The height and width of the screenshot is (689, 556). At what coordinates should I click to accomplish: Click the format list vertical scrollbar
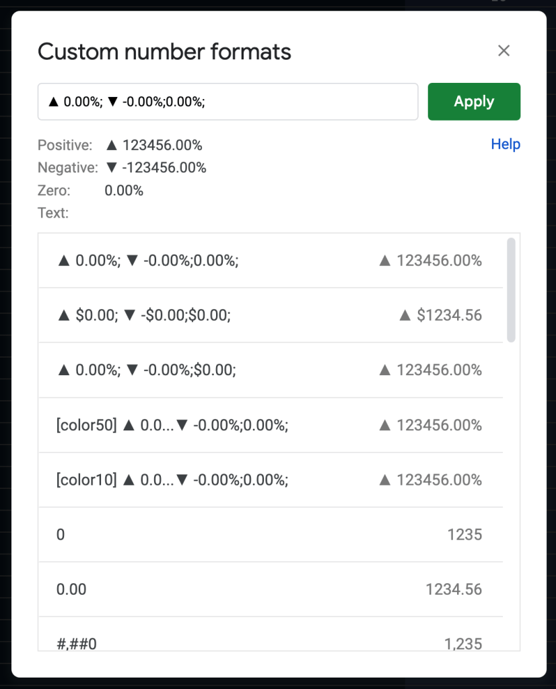(x=511, y=290)
